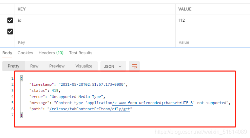250x138 pixels.
Task: Click the "message" key in JSON
Action: coord(39,103)
